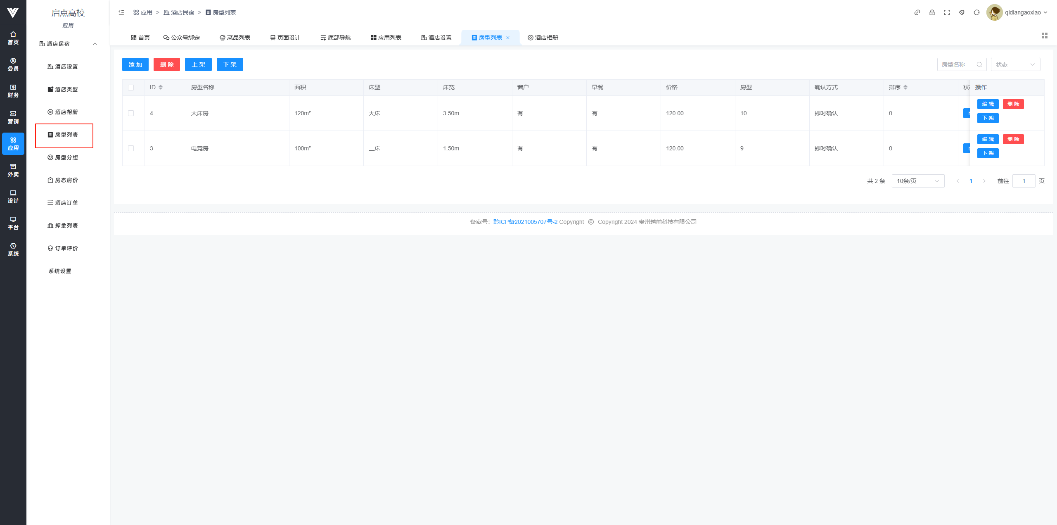Select all rows with header checkbox
This screenshot has height=525, width=1057.
[131, 88]
